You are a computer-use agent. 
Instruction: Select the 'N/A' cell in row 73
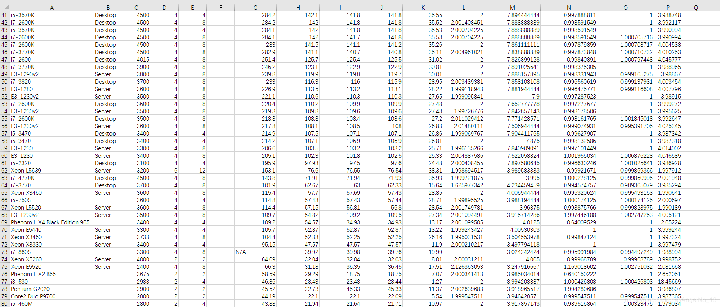[255, 252]
